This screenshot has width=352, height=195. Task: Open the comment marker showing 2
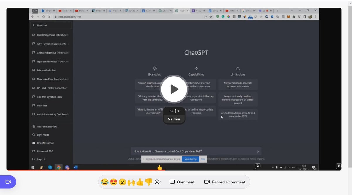[258, 166]
